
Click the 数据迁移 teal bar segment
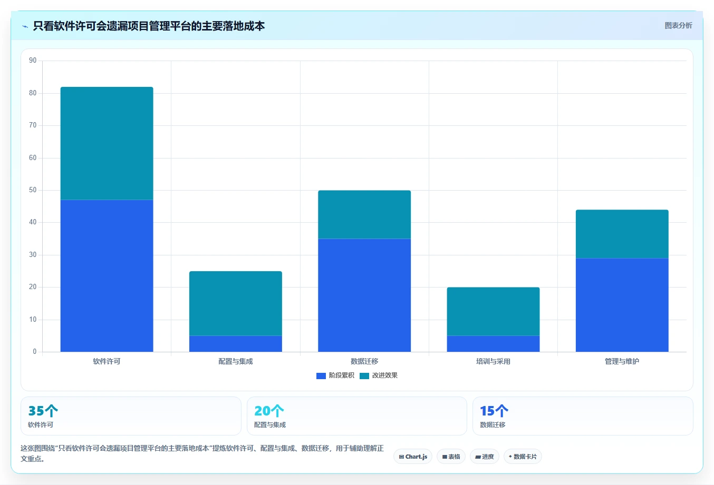[364, 215]
